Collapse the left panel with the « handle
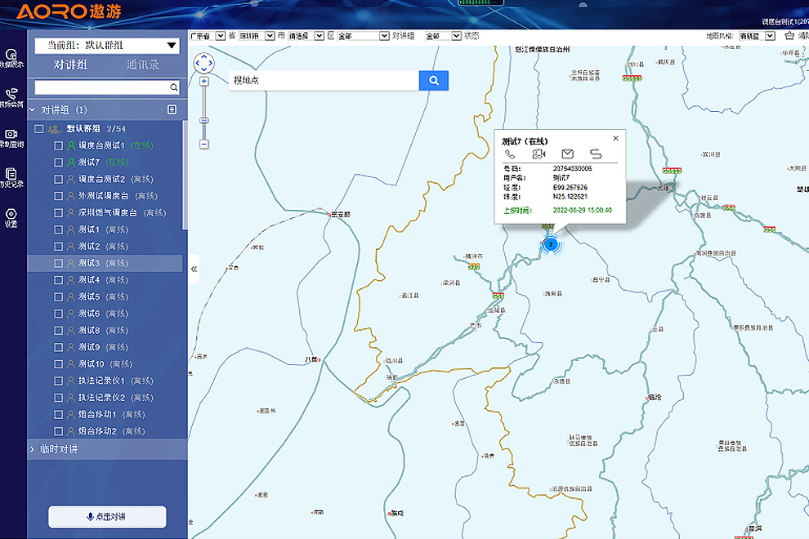This screenshot has height=539, width=809. [194, 269]
